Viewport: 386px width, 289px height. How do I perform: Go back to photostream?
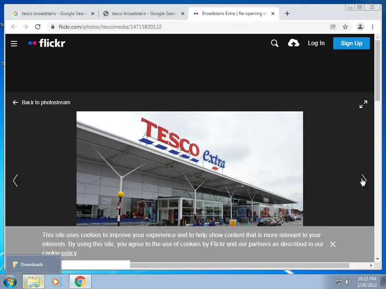(x=41, y=102)
